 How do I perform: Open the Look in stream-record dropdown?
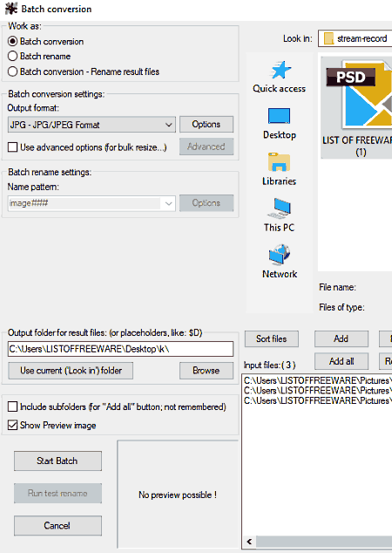pos(355,38)
